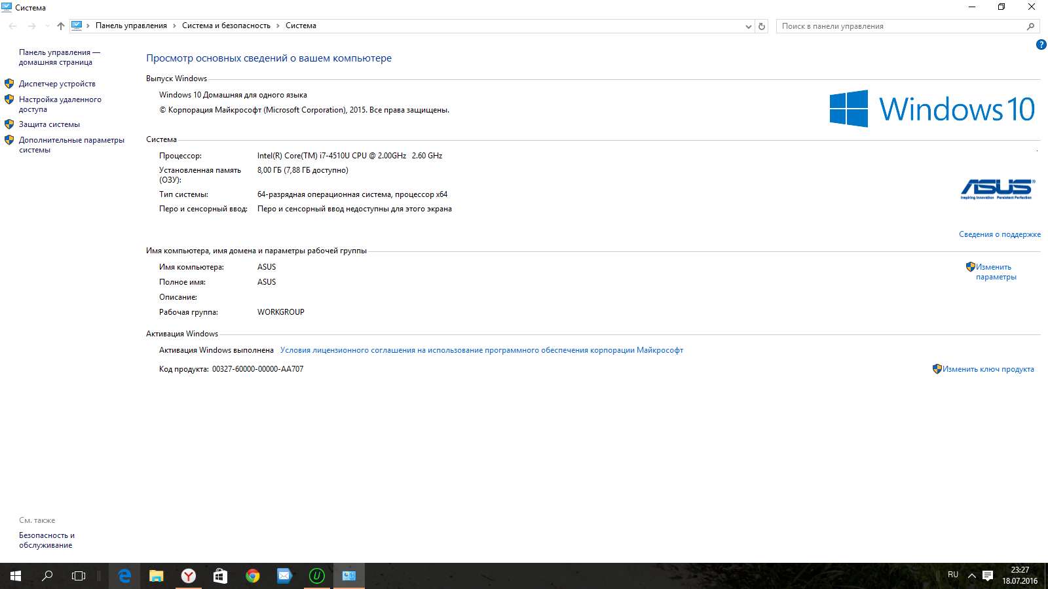
Task: Open the Mail app taskbar icon
Action: tap(284, 576)
